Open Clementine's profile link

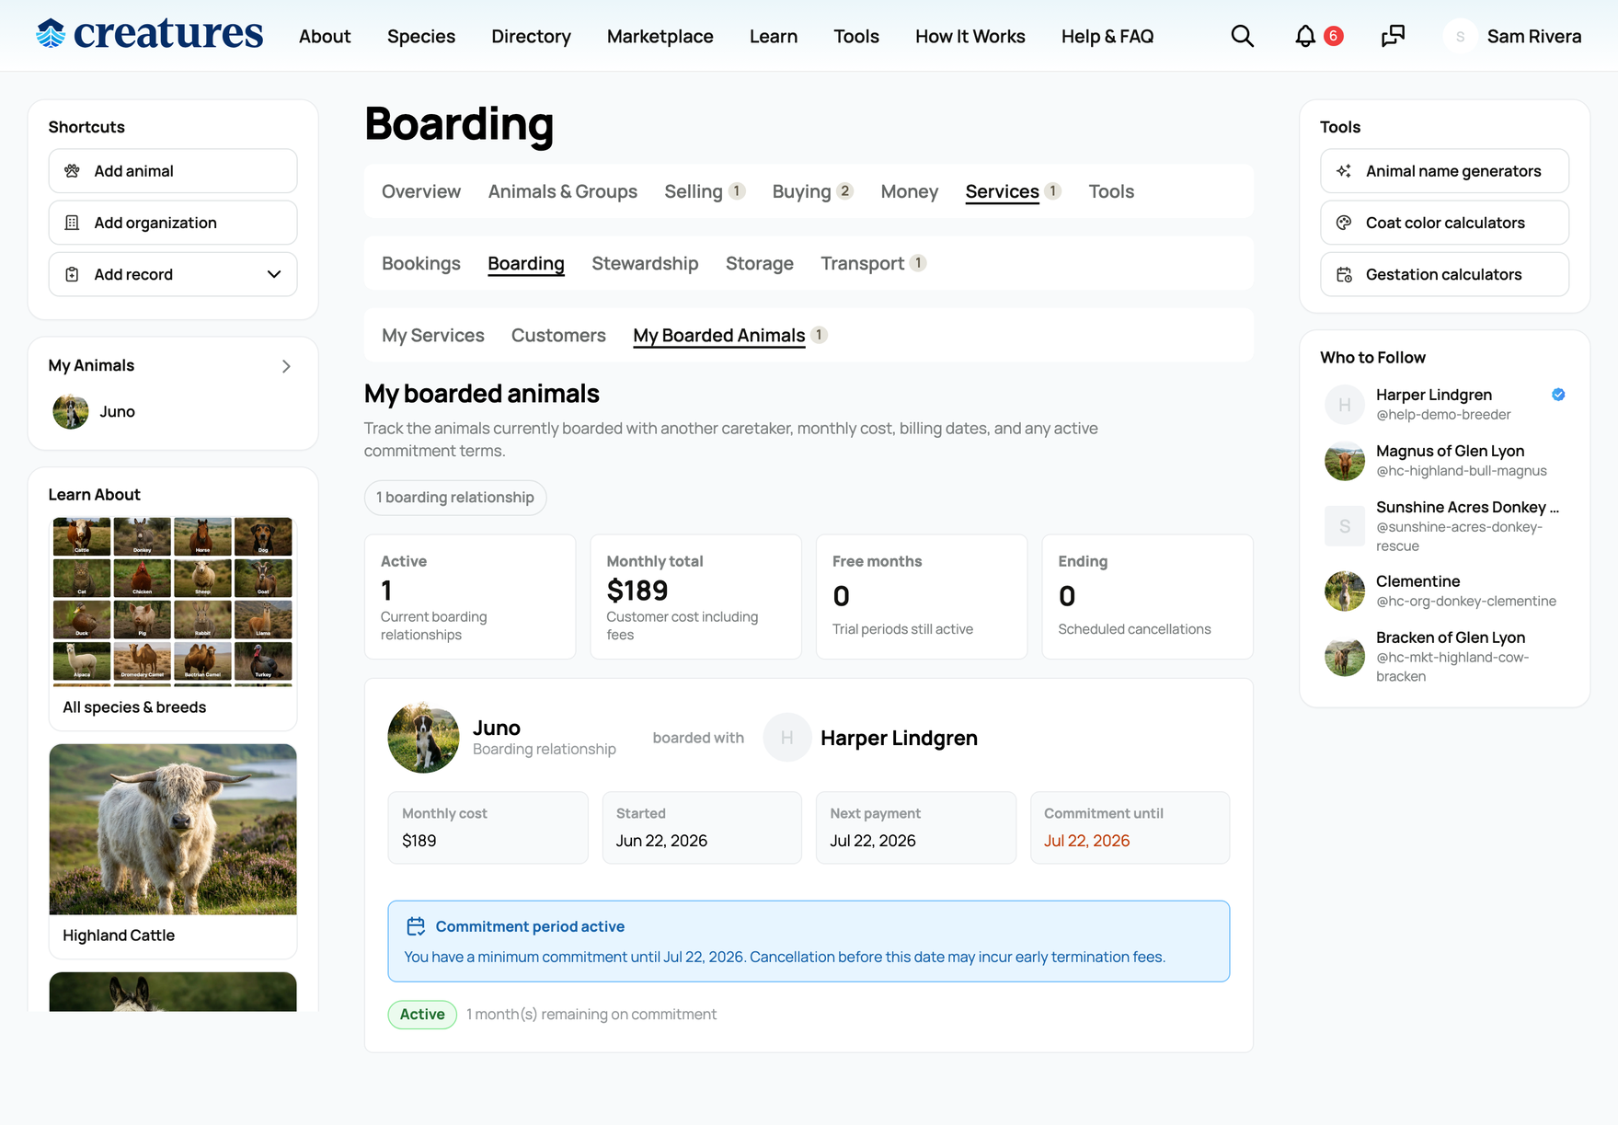coord(1417,581)
